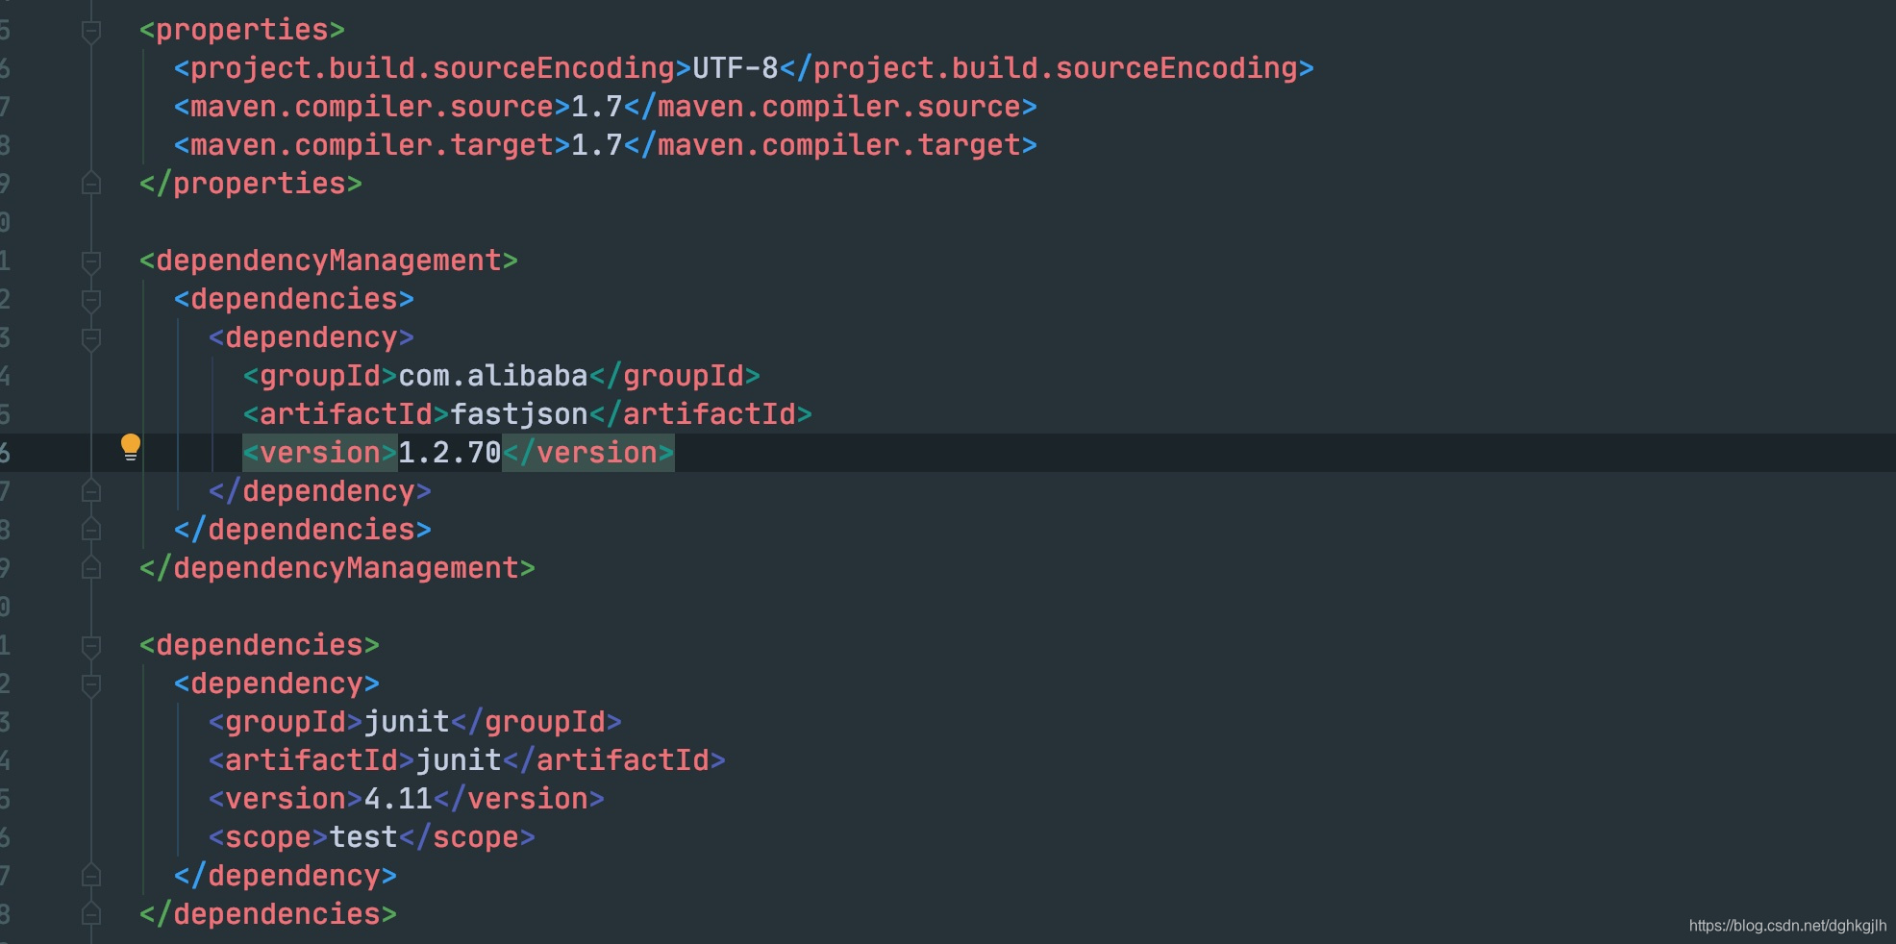This screenshot has height=944, width=1896.
Task: Click the maven.compiler.source value 1.7
Action: coord(597,107)
